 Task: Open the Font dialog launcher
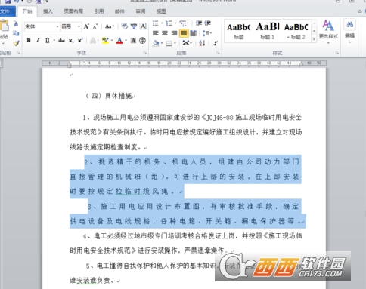145,53
